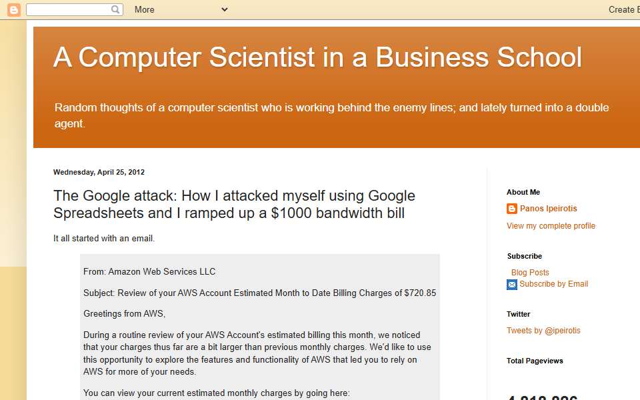Select the Subscribe by Email link
This screenshot has height=400, width=640.
pyautogui.click(x=553, y=284)
